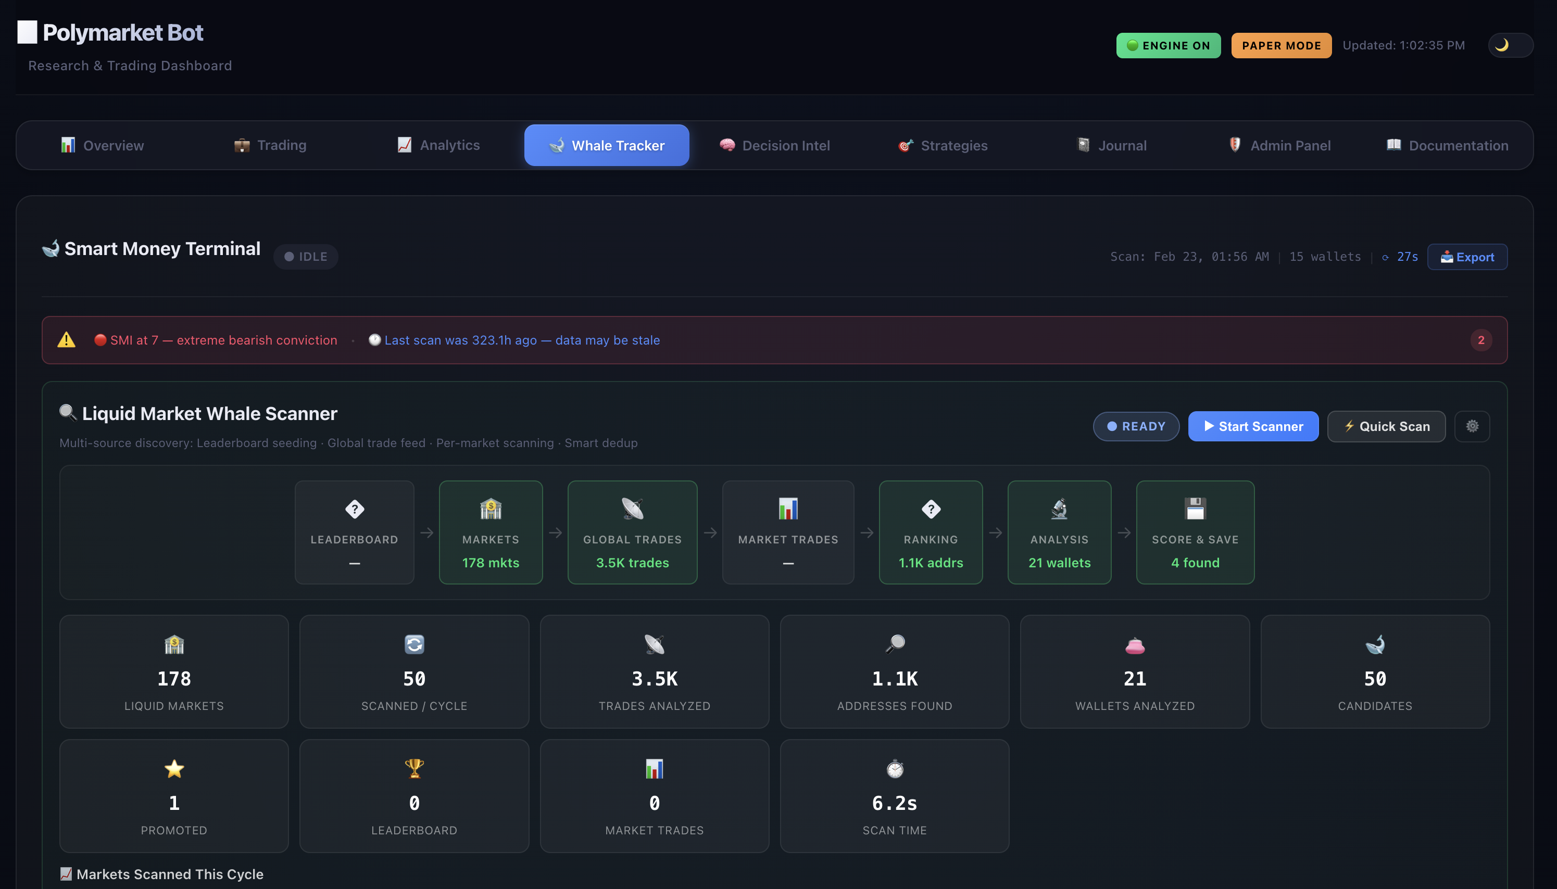1557x889 pixels.
Task: Click the Polymarket Bot logo square
Action: 27,32
